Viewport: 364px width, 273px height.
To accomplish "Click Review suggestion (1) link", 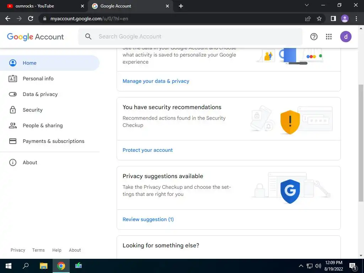I will 148,219.
